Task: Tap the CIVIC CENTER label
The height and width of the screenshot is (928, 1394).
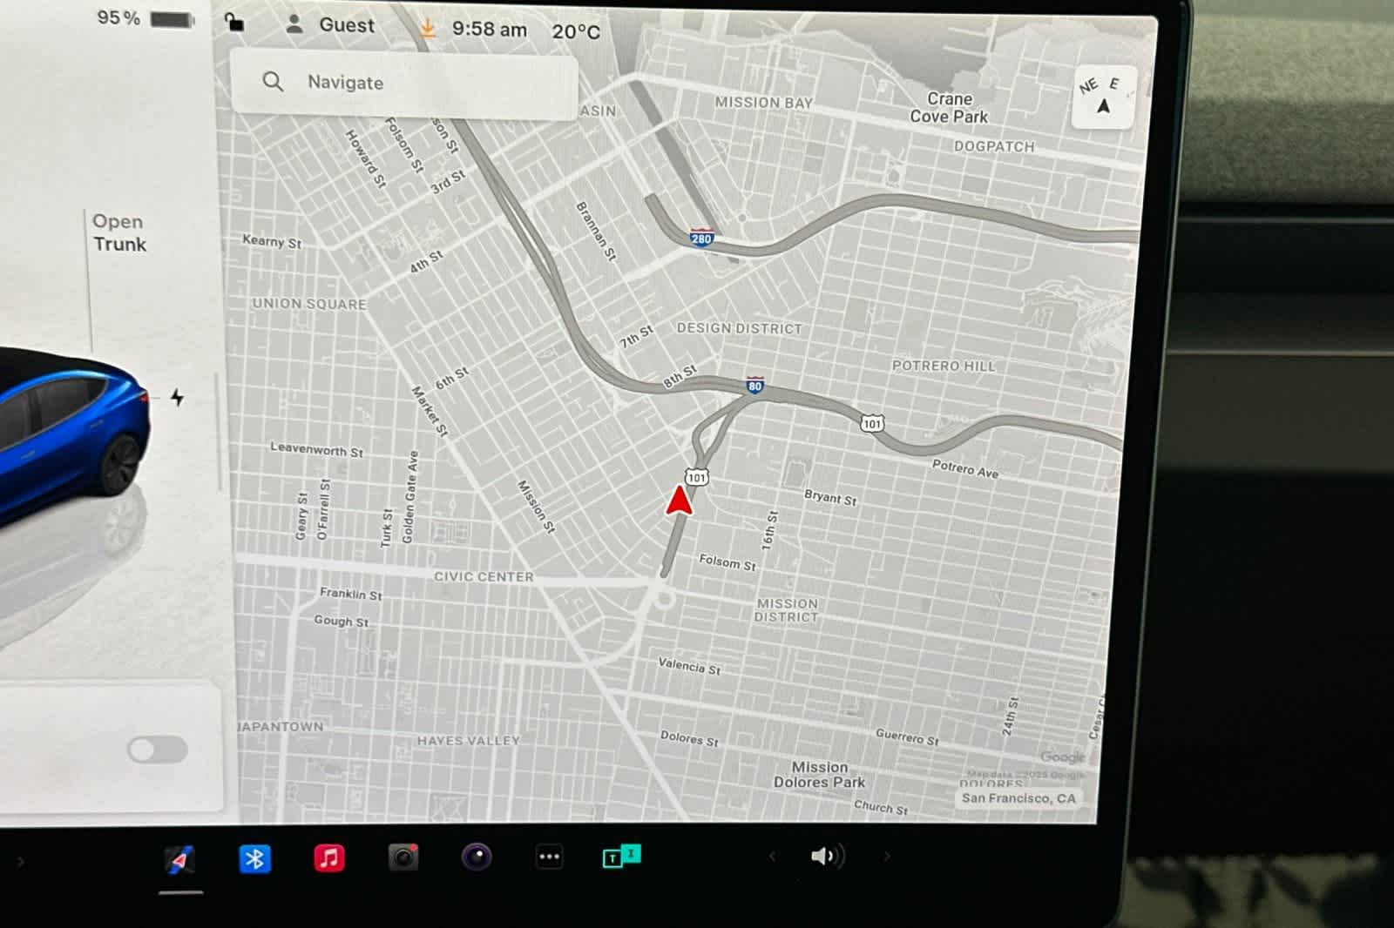Action: coord(484,576)
